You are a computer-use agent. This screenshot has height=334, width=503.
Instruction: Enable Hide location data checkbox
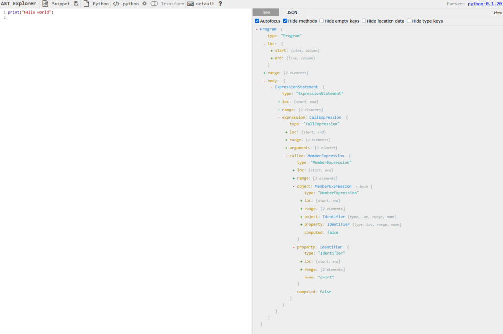(x=364, y=21)
